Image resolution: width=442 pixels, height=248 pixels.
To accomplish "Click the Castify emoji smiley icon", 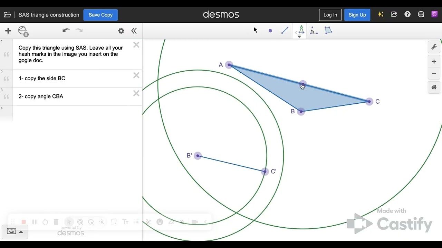I will tap(160, 222).
